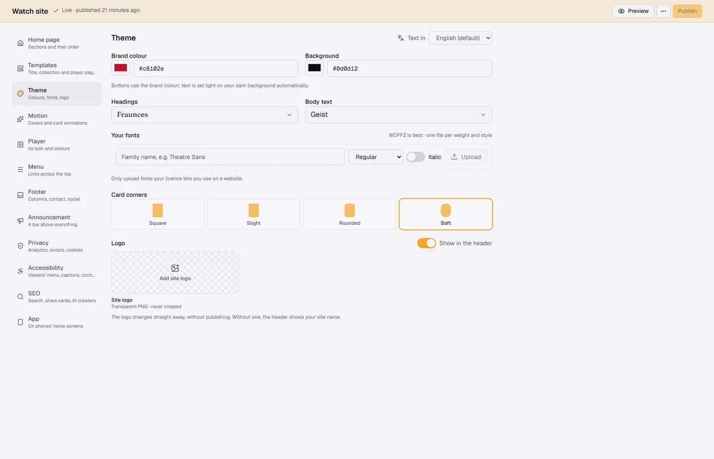Click the add-image icon in logo box
The image size is (714, 459).
point(175,268)
